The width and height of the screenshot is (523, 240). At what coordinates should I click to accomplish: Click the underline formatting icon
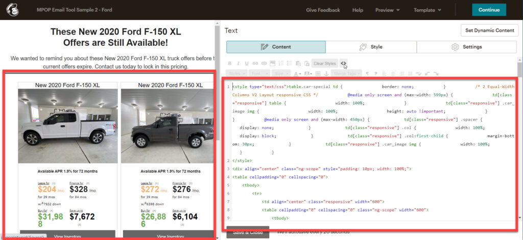point(247,64)
